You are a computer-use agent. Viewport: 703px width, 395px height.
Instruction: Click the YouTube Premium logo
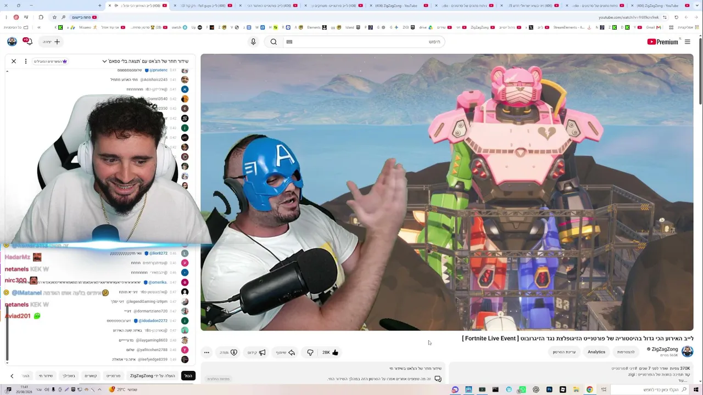663,42
